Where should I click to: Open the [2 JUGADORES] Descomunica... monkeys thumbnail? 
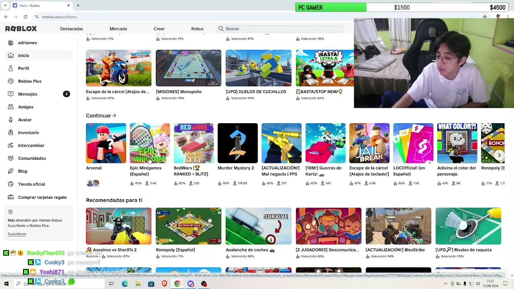328,226
